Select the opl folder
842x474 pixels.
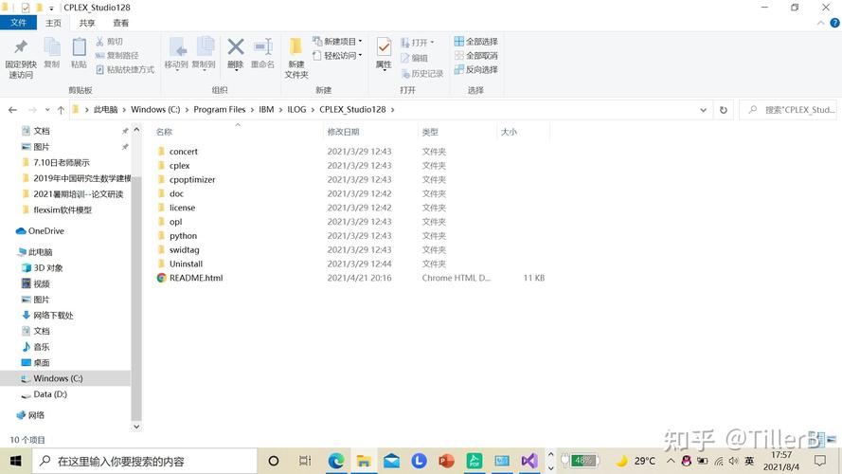coord(175,222)
